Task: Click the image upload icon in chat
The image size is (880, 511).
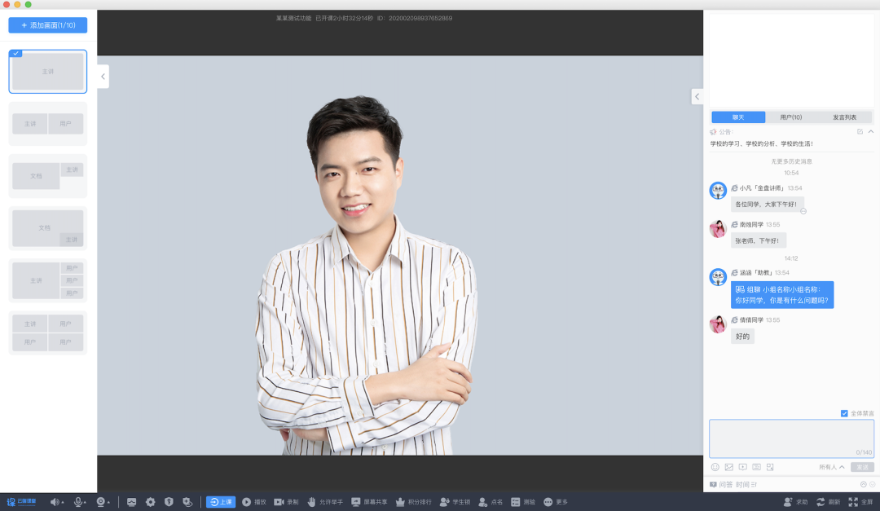Action: coord(729,467)
